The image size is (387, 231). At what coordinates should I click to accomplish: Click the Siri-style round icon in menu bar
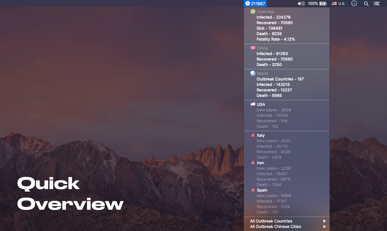tap(354, 4)
